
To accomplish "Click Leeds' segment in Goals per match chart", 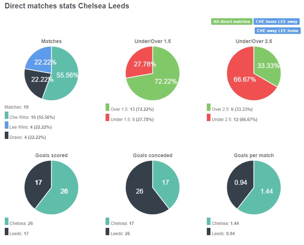I will [241, 182].
